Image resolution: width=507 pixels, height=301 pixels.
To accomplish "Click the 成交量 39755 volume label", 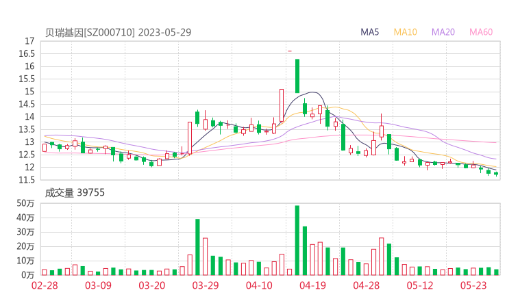I will [75, 193].
